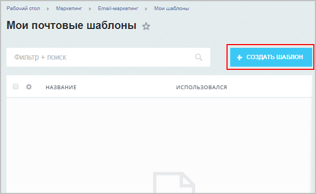Go to the Маркетинг breadcrumb link
This screenshot has width=316, height=194.
coord(69,9)
